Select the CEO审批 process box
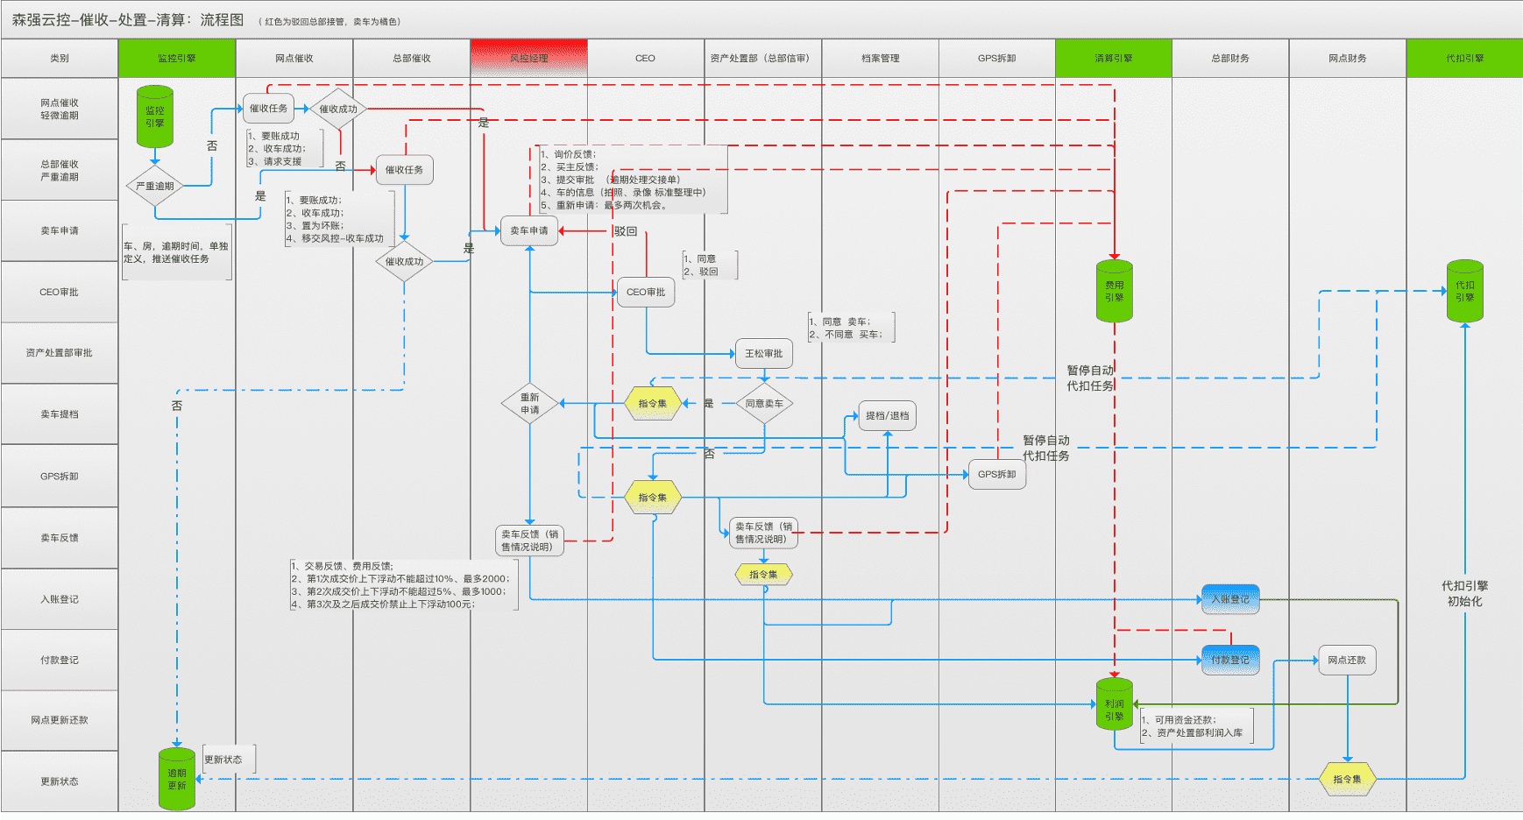This screenshot has height=820, width=1523. tap(646, 292)
